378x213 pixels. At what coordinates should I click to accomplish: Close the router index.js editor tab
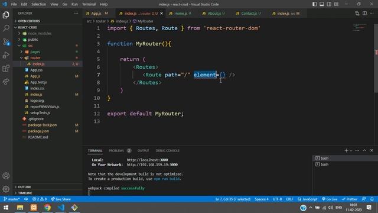(161, 13)
